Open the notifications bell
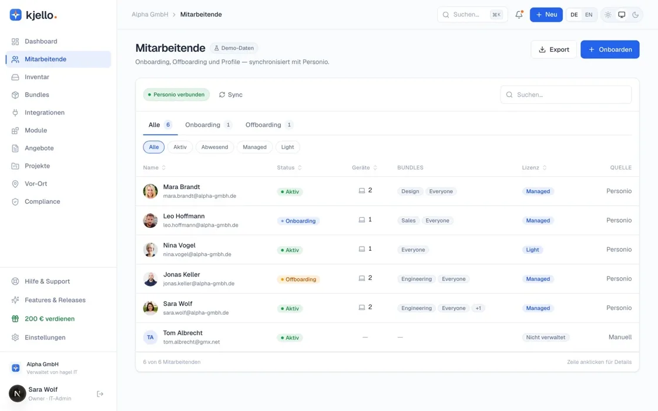The image size is (658, 411). tap(519, 15)
